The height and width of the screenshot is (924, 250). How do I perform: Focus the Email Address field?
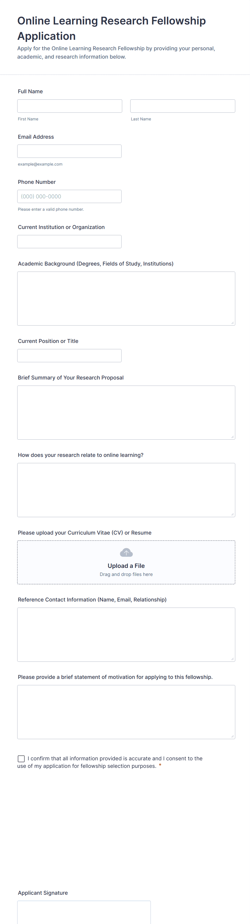pyautogui.click(x=69, y=151)
